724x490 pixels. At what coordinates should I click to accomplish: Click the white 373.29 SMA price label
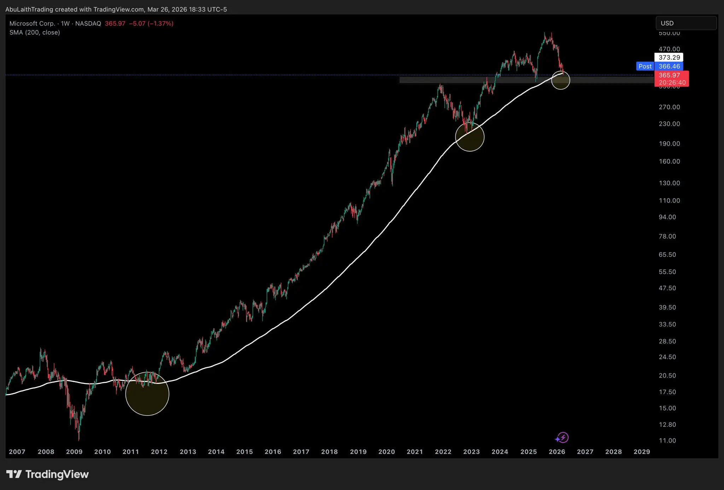tap(669, 57)
